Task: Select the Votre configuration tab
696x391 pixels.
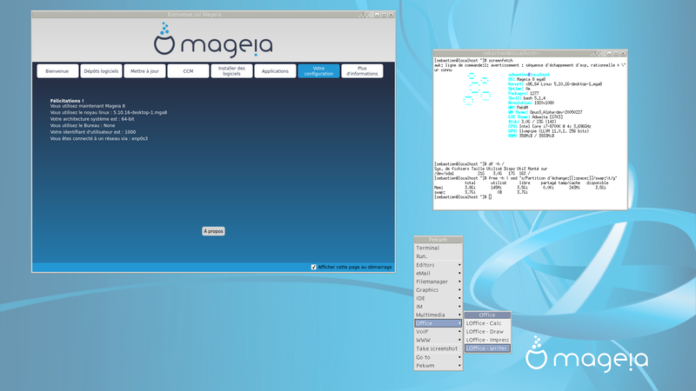Action: [318, 71]
